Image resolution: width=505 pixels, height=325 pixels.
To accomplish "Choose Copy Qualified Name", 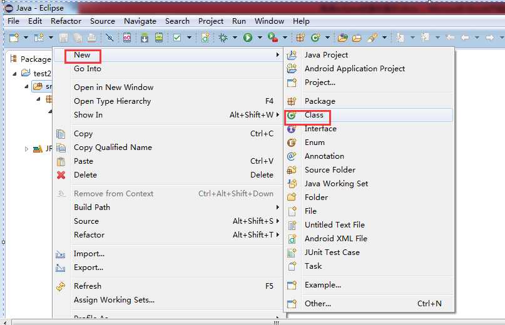I will pyautogui.click(x=168, y=147).
